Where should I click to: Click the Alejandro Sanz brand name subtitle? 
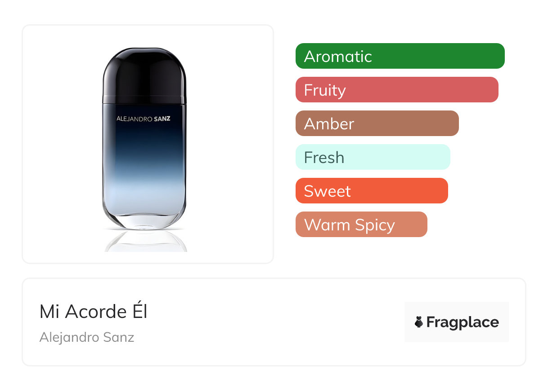87,337
